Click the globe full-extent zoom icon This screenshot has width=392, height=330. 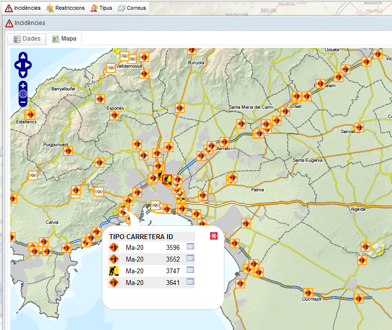[x=23, y=94]
